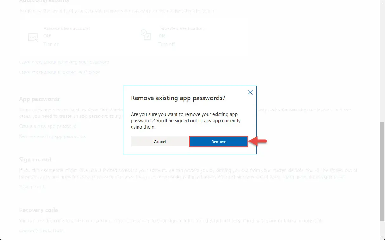Click the Recovery code heading
This screenshot has width=385, height=240.
[39, 210]
